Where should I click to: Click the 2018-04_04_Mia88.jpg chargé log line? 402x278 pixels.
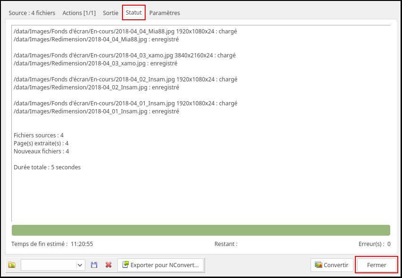[125, 32]
